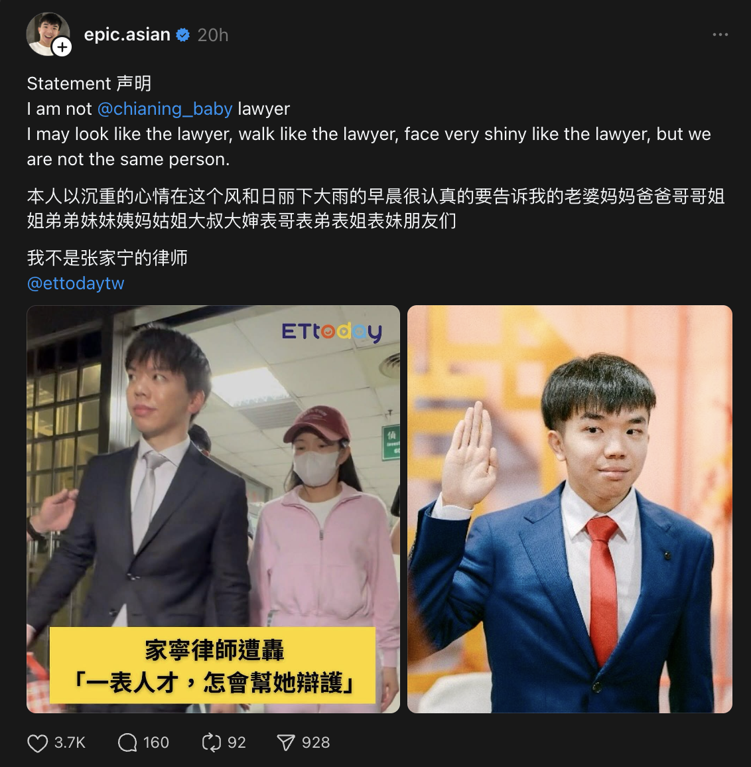
Task: Like the post with the heart icon
Action: point(37,743)
